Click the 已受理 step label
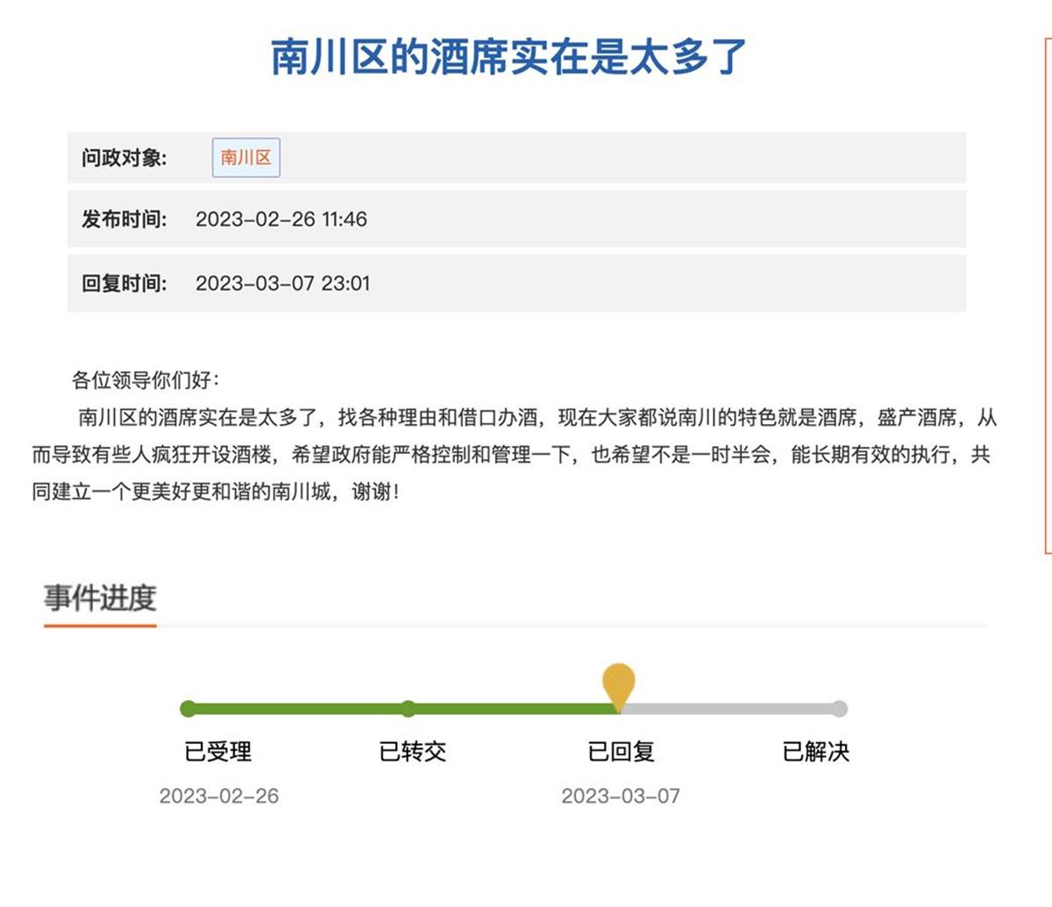The height and width of the screenshot is (907, 1052). [x=218, y=752]
